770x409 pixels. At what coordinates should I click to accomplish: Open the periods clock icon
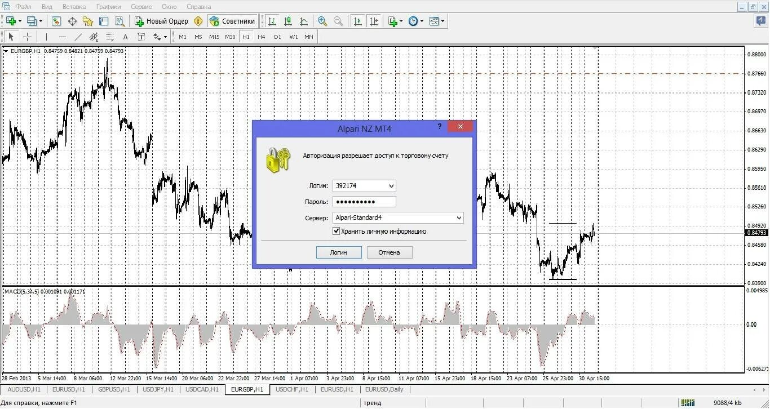coord(413,21)
